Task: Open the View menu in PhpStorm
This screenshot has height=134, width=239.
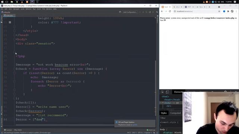Action: 10,9
